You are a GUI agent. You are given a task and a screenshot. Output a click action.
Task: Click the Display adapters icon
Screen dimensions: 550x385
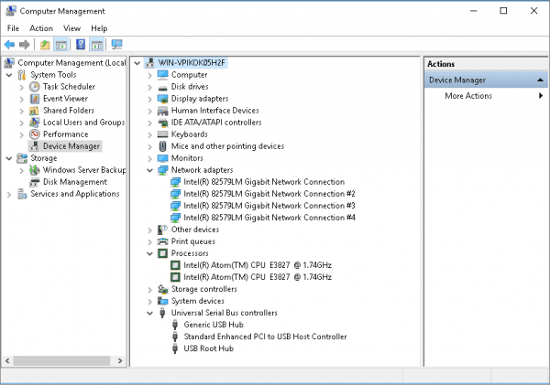[163, 99]
